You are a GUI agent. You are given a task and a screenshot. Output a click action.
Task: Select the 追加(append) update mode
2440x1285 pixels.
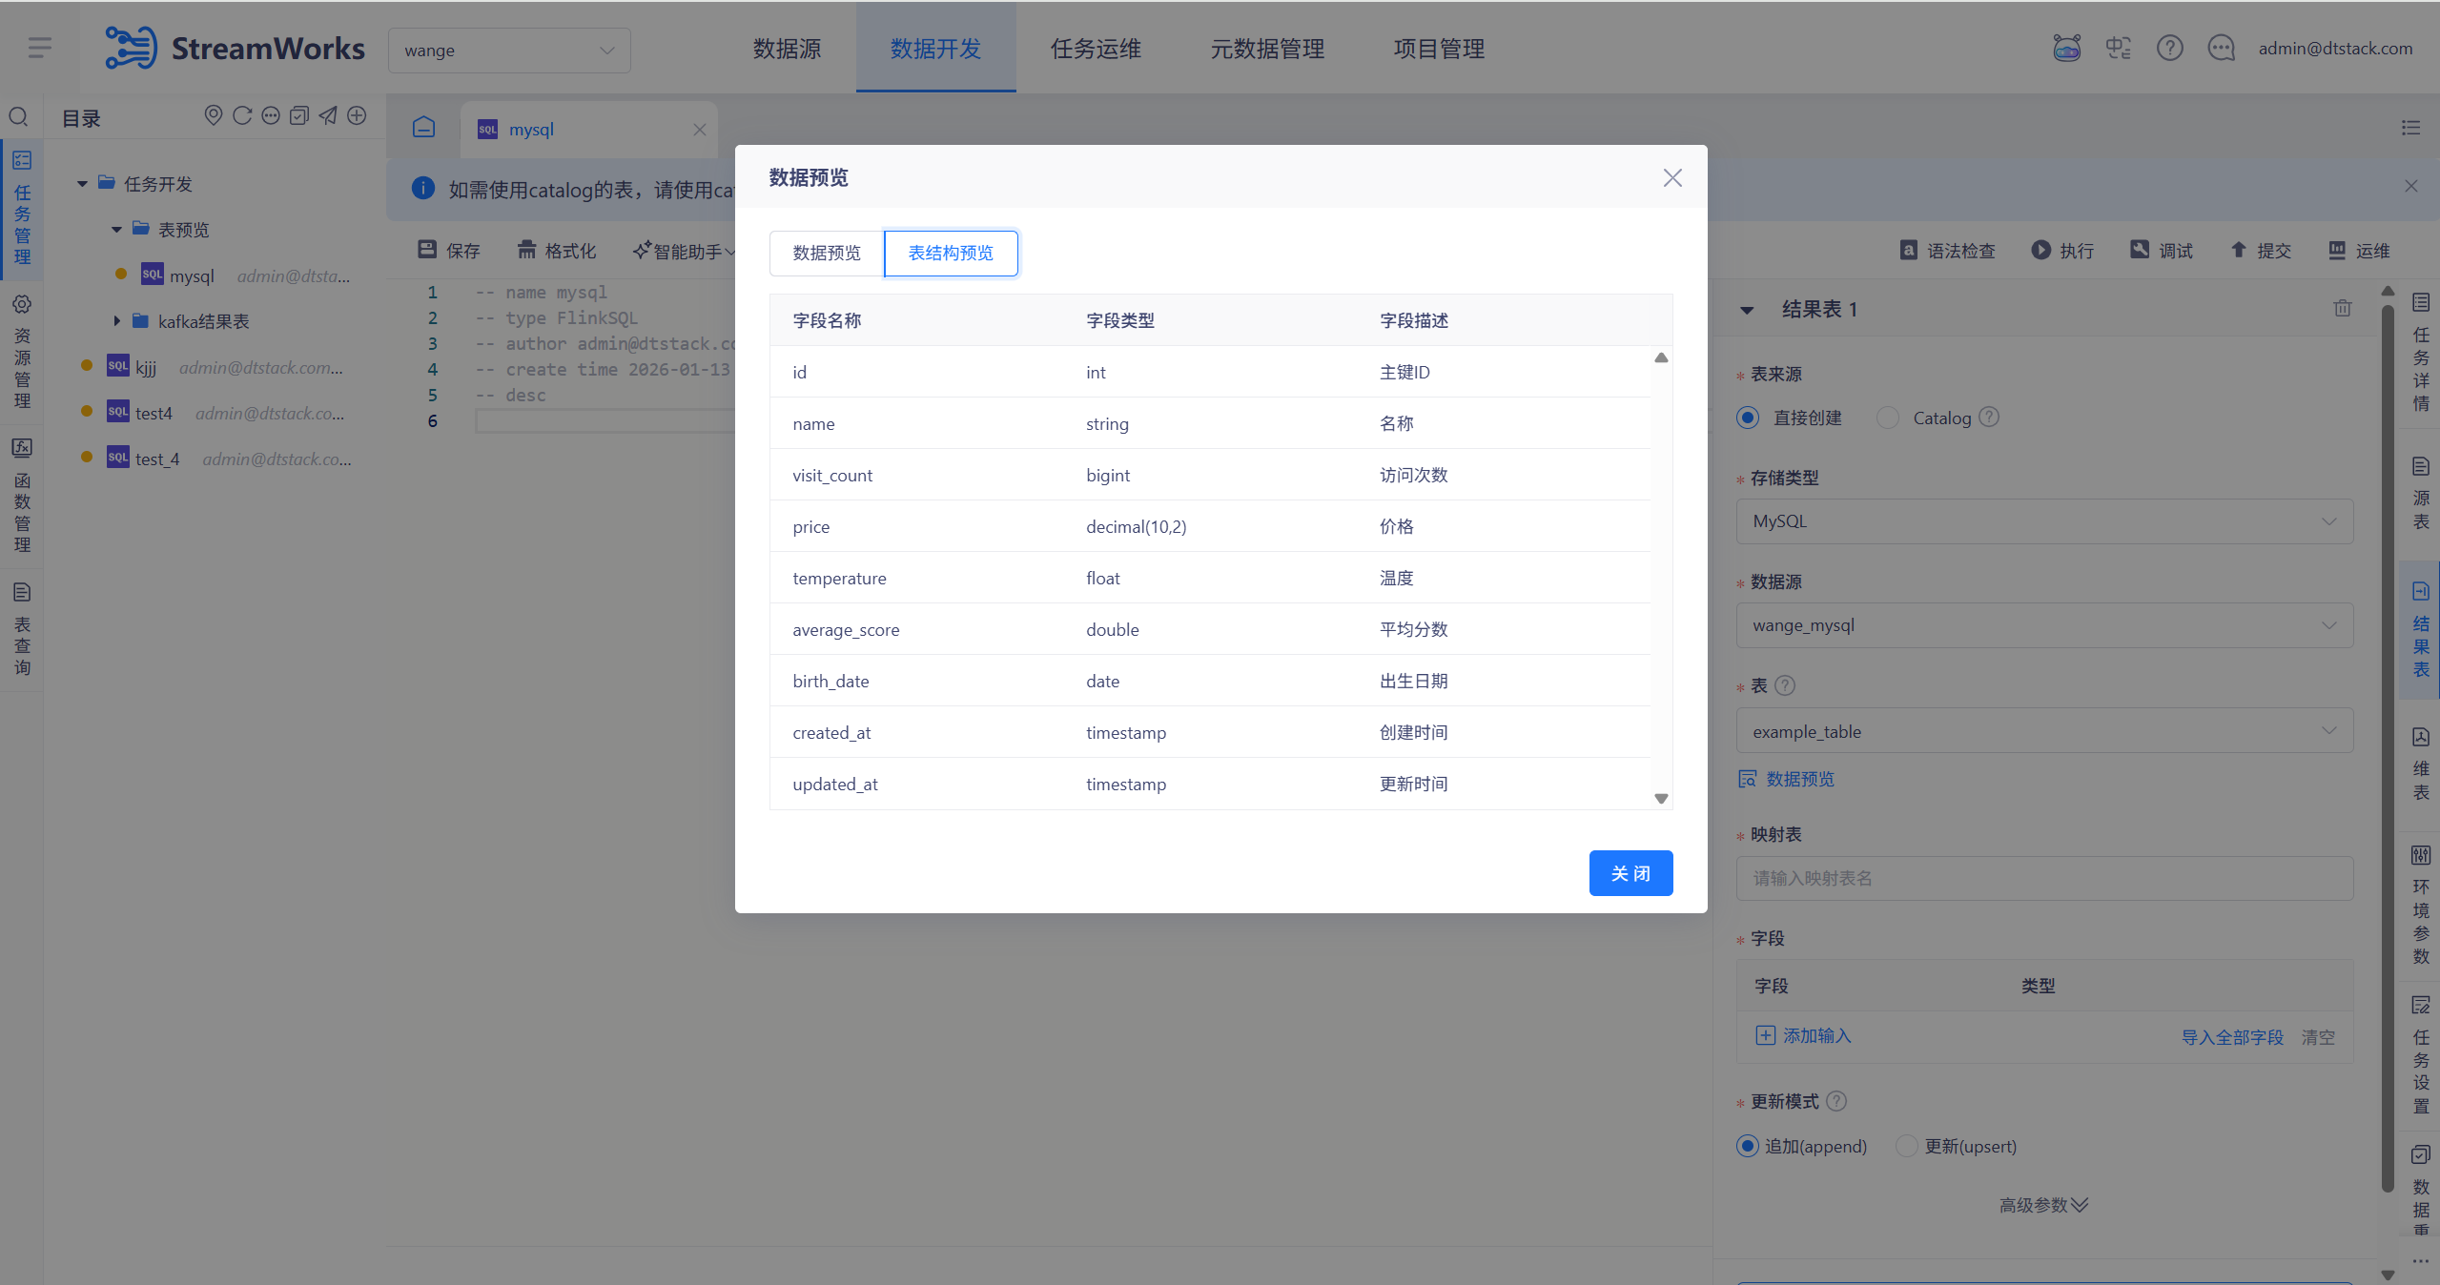point(1748,1146)
